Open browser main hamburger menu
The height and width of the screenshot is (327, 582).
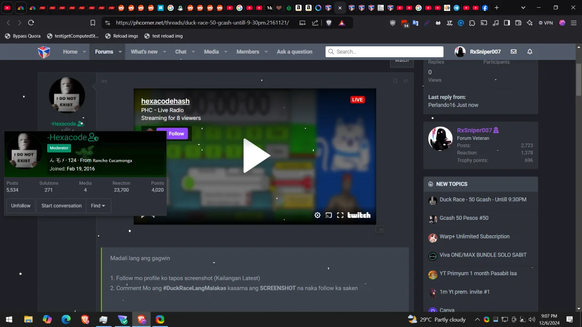tap(573, 23)
